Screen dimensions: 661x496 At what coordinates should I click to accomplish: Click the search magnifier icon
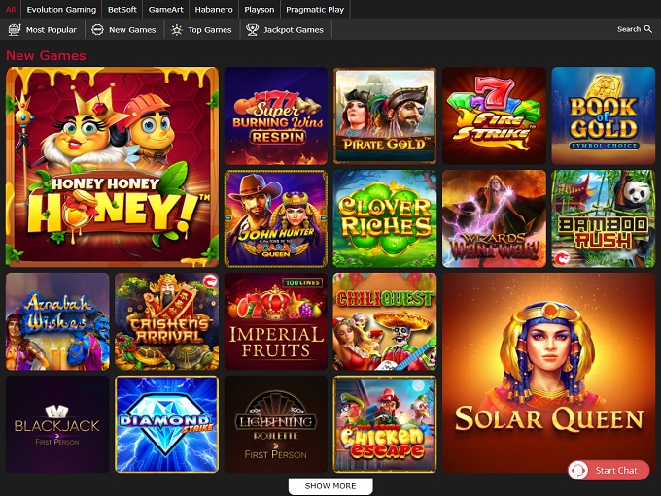(648, 29)
